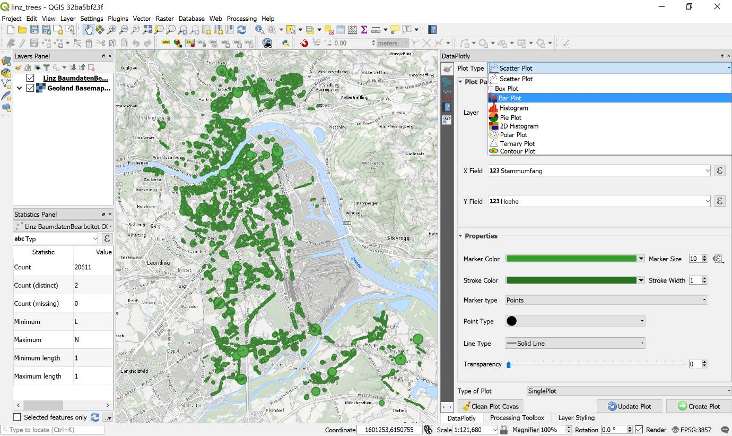
Task: Click the epsilon expression icon beside X Field
Action: click(x=720, y=170)
